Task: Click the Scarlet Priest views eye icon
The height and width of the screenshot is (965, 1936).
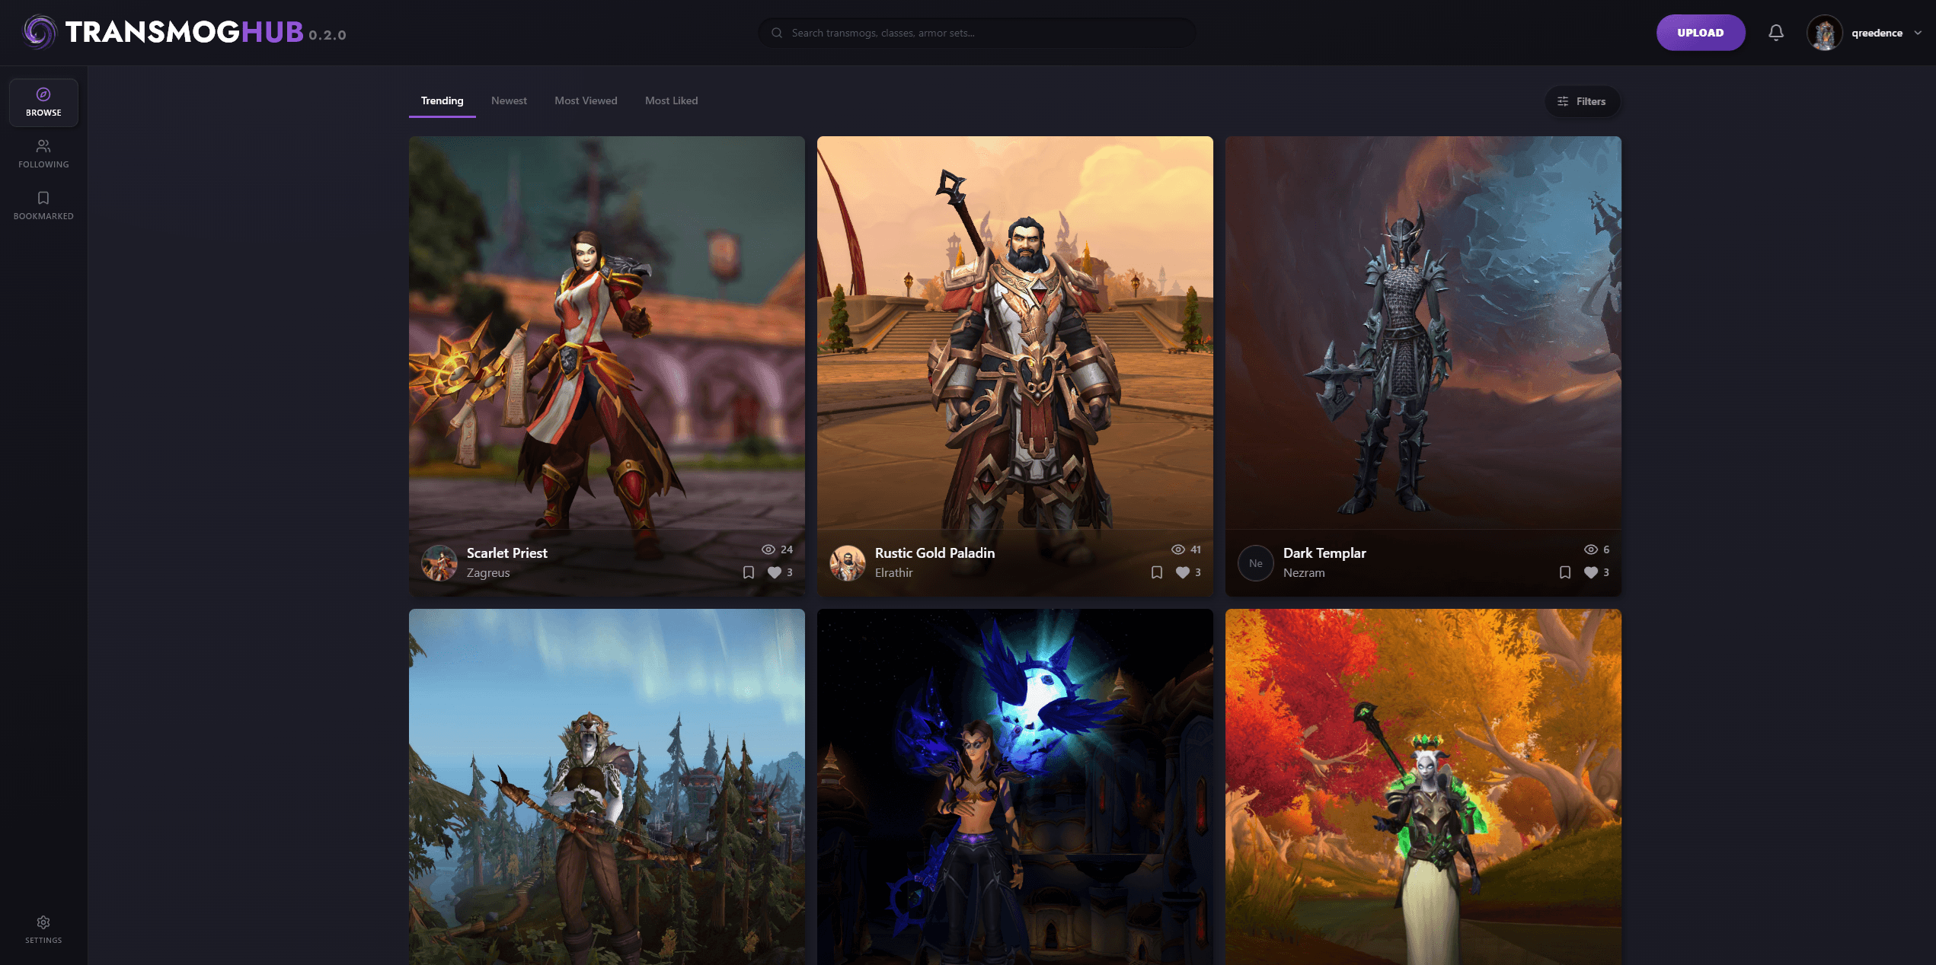Action: (768, 549)
